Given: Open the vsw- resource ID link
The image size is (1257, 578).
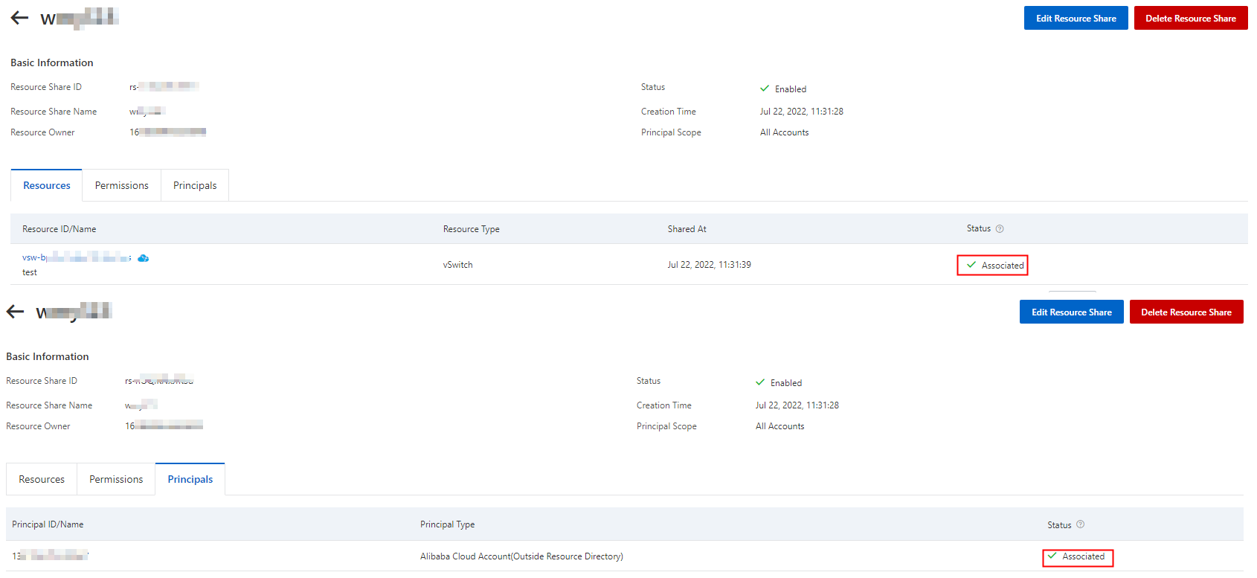Looking at the screenshot, I should tap(77, 257).
